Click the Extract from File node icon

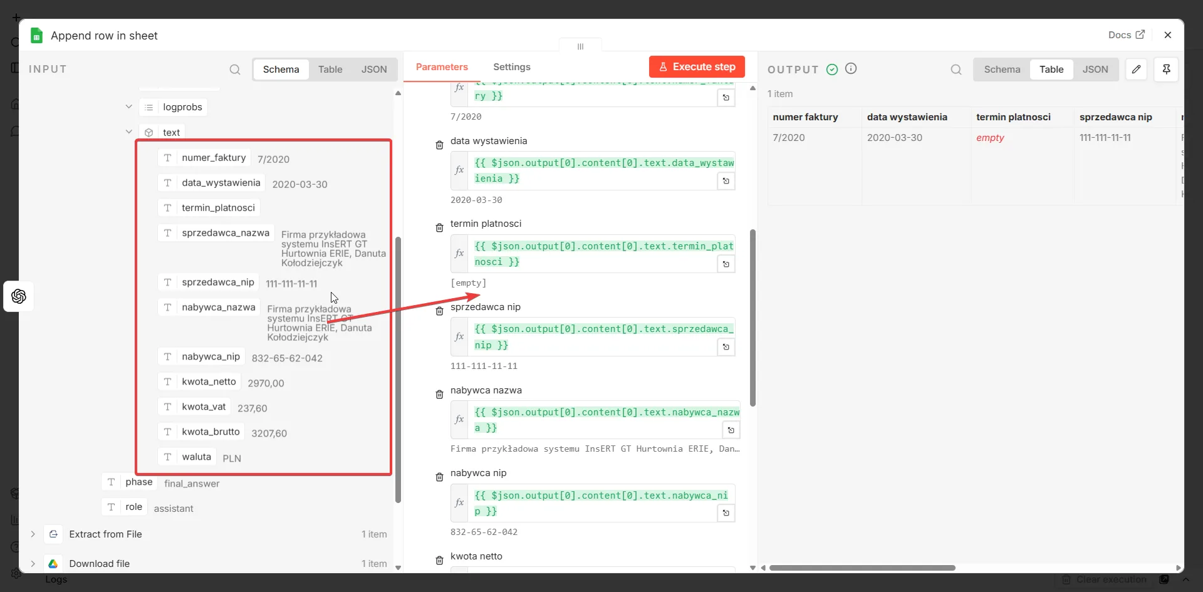54,534
